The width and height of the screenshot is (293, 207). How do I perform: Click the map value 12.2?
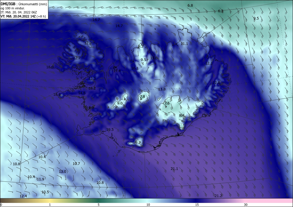[x=88, y=43]
